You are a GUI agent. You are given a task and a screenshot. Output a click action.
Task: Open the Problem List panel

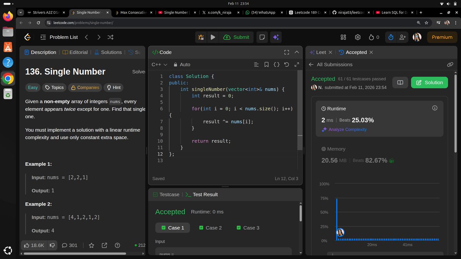pos(59,37)
